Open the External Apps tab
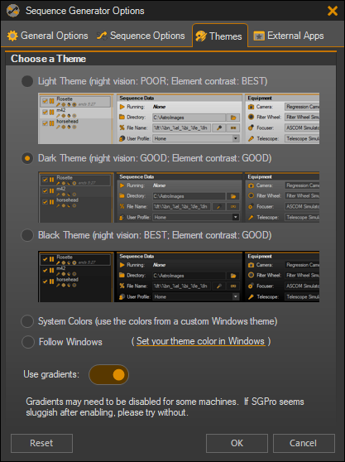This screenshot has width=345, height=462. click(289, 36)
